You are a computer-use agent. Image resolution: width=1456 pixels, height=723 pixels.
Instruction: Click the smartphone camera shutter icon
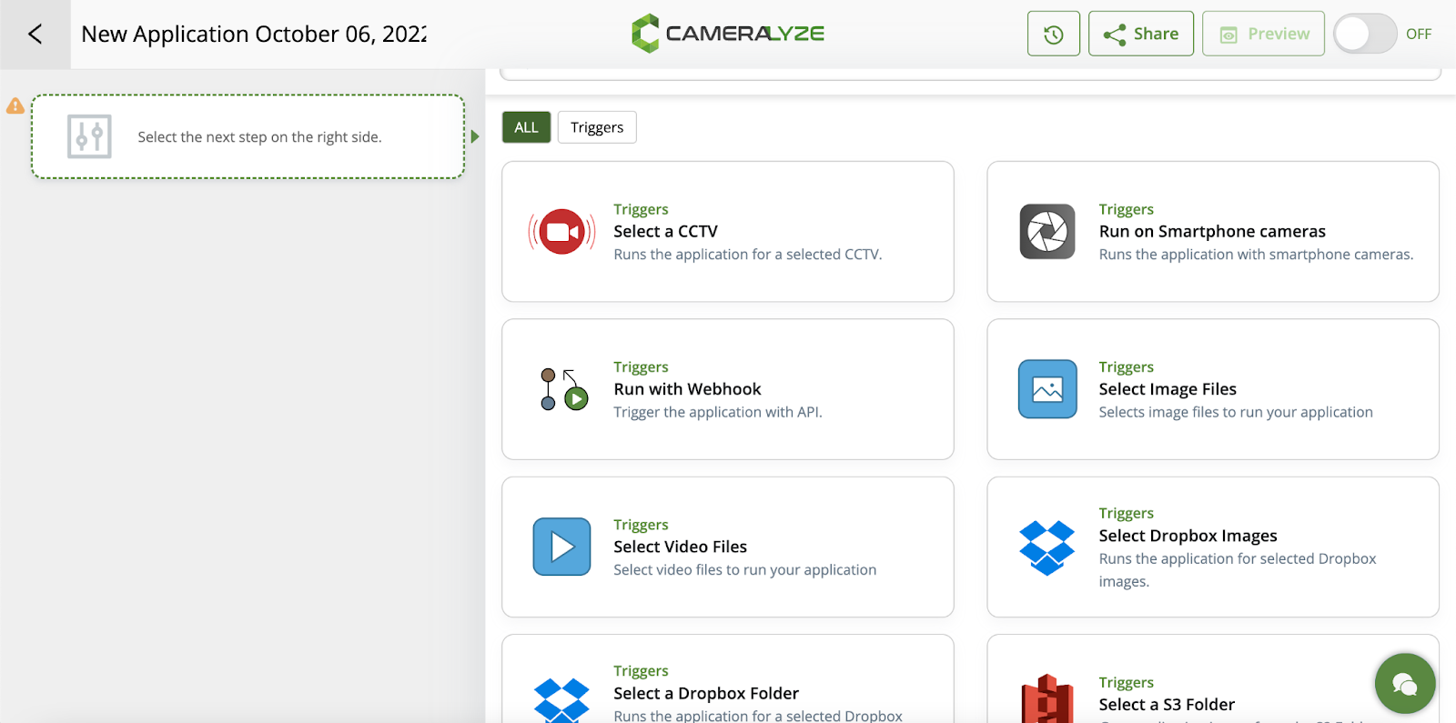click(x=1047, y=232)
